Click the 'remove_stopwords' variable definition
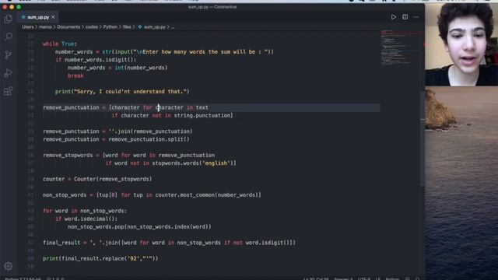 coord(68,155)
